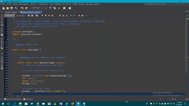
Task: Click the Stop Macro Recording icon
Action: point(82,16)
